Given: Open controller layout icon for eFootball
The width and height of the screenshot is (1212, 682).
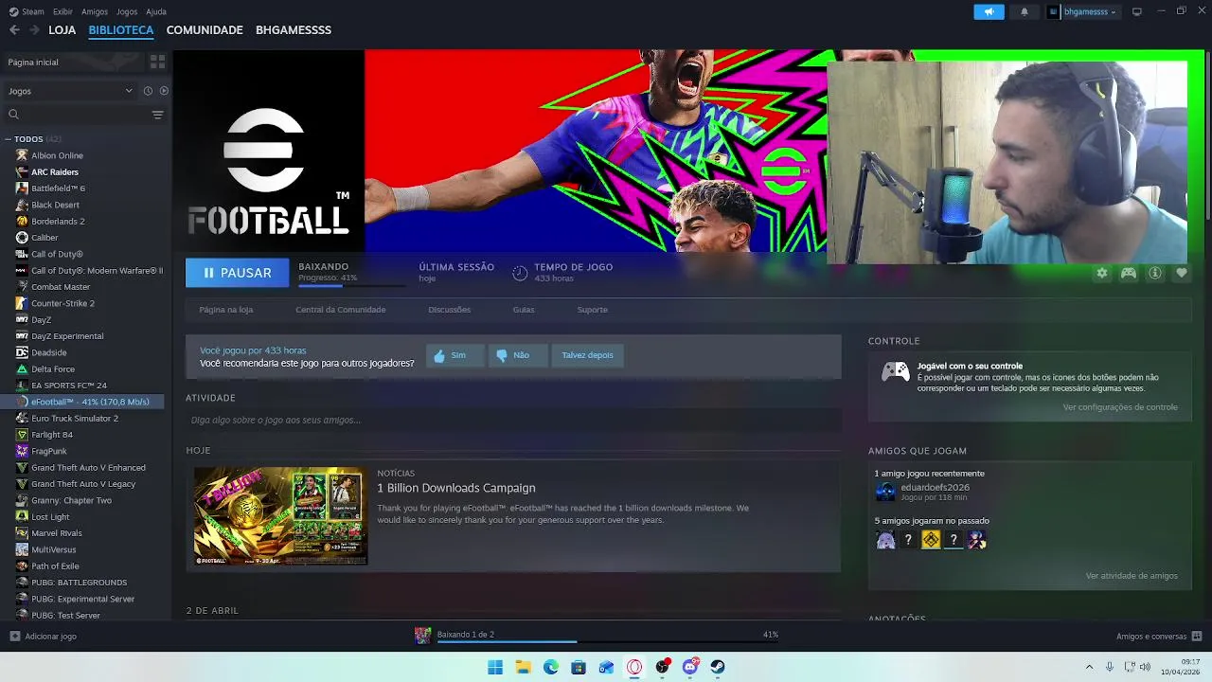Looking at the screenshot, I should pos(1129,273).
